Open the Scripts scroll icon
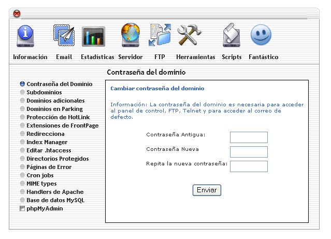The width and height of the screenshot is (331, 239). pyautogui.click(x=232, y=35)
